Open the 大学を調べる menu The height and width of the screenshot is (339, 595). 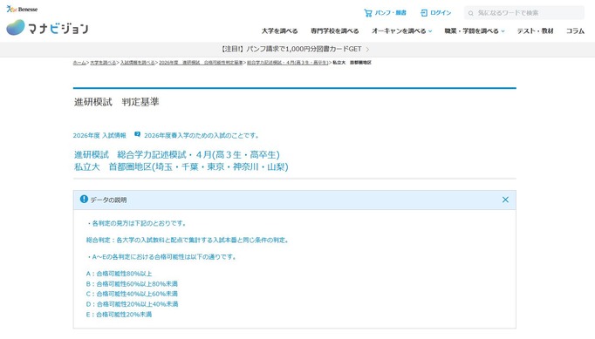280,31
